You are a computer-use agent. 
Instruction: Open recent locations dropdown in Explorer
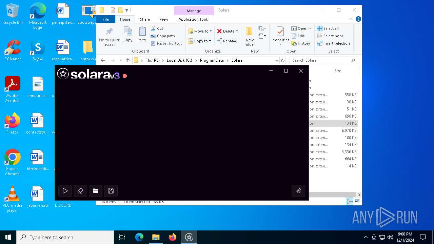[121, 60]
